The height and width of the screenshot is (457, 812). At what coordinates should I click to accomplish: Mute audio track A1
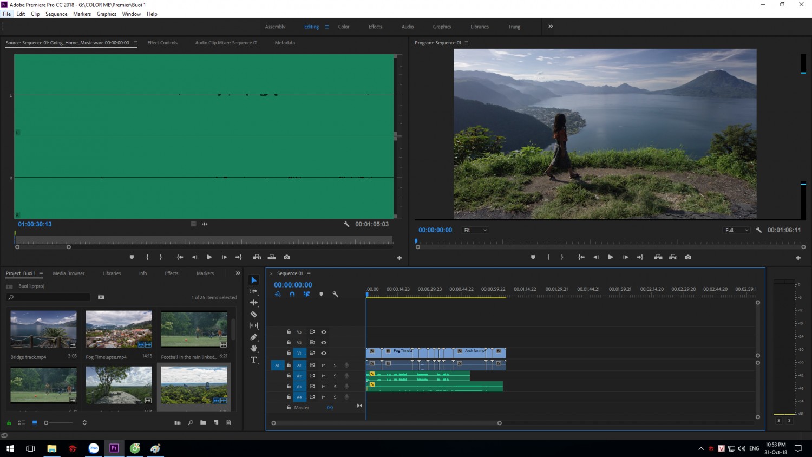pyautogui.click(x=324, y=365)
